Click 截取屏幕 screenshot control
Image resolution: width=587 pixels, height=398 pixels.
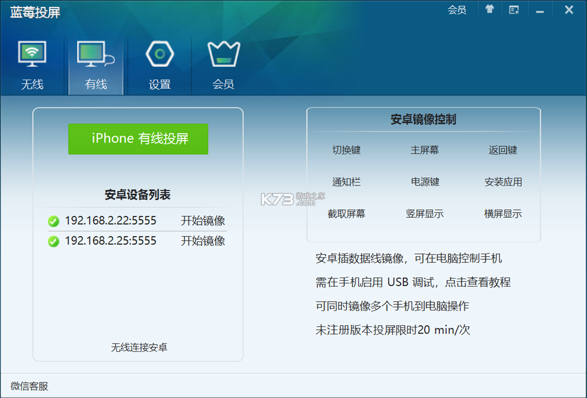click(x=346, y=214)
